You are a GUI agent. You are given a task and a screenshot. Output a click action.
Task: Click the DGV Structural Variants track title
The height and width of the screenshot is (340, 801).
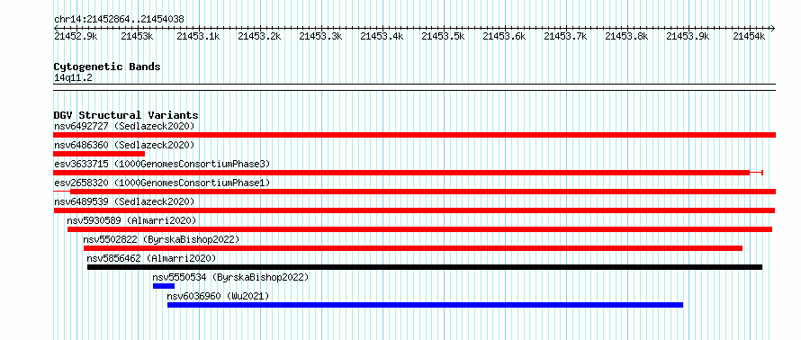pos(126,115)
